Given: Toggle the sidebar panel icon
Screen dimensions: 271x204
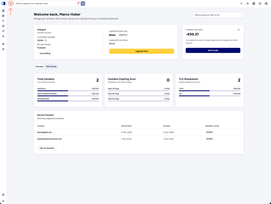Looking at the screenshot, I should (11, 4).
